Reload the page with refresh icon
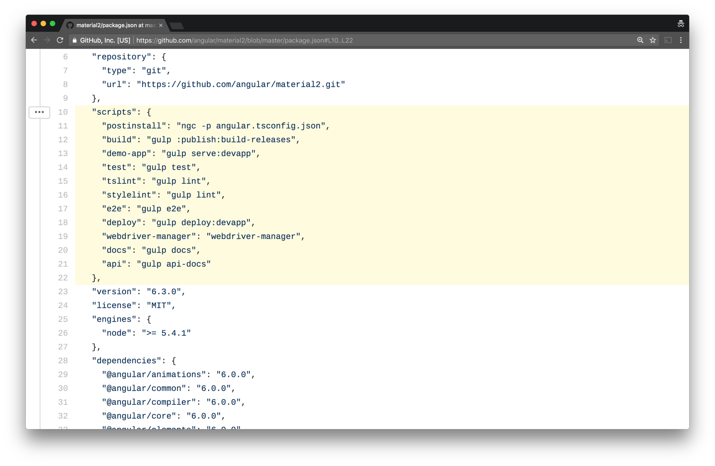715x466 pixels. click(60, 40)
